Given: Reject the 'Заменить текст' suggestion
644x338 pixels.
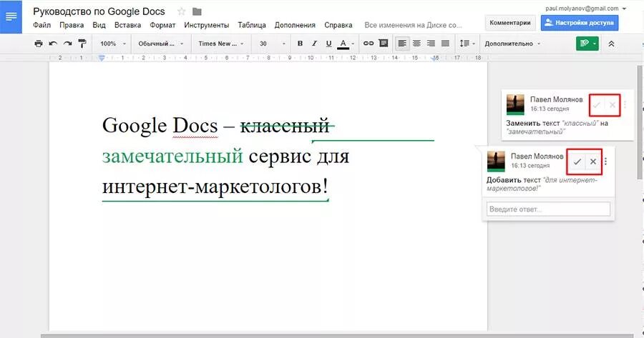Looking at the screenshot, I should point(613,105).
